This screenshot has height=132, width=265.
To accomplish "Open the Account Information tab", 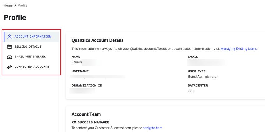I will point(31,37).
